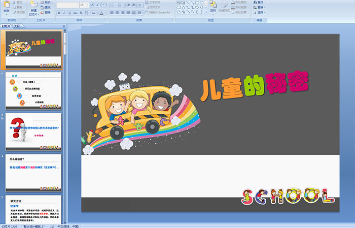Click the Delete slide (删除) button
This screenshot has height=228, width=355.
coord(46,12)
